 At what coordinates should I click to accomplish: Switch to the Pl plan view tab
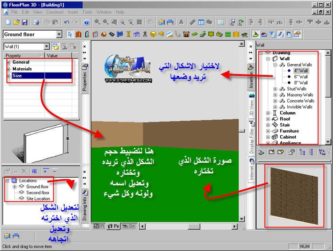[x=99, y=226]
